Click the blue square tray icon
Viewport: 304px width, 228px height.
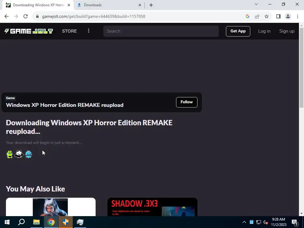251,222
